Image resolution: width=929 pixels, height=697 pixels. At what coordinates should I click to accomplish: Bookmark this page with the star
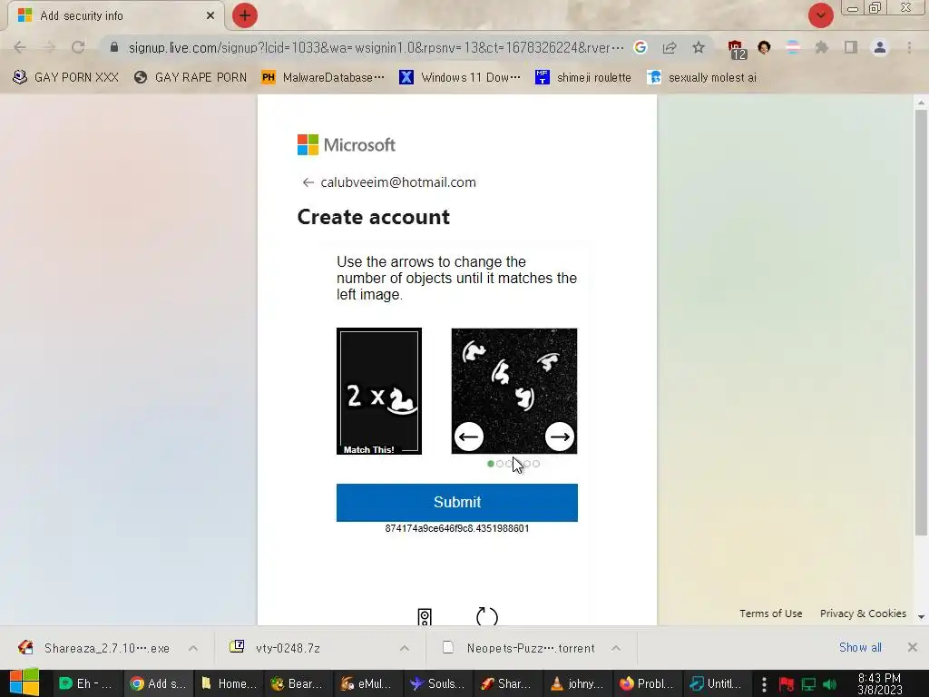coord(699,47)
